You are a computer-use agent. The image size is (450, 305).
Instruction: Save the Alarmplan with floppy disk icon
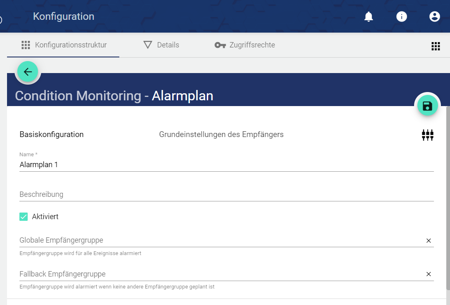pyautogui.click(x=427, y=106)
